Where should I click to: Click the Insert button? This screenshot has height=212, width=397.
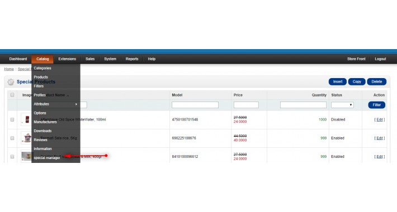[x=338, y=81]
